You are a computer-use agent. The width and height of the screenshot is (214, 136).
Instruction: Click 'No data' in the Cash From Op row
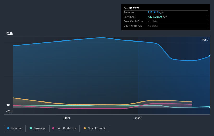152,26
